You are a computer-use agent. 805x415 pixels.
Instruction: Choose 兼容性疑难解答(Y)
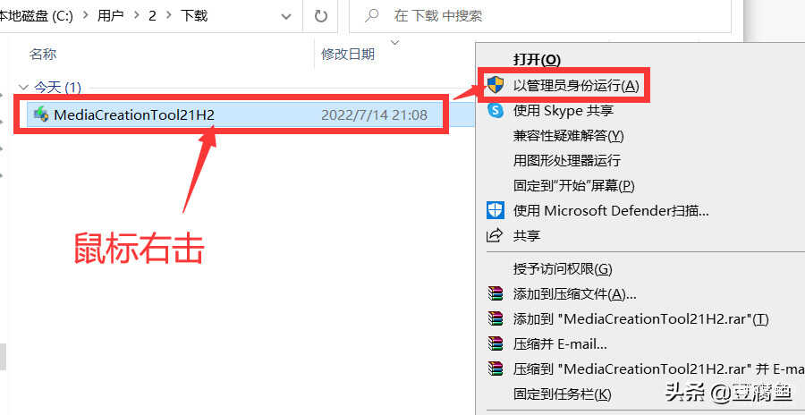point(568,136)
